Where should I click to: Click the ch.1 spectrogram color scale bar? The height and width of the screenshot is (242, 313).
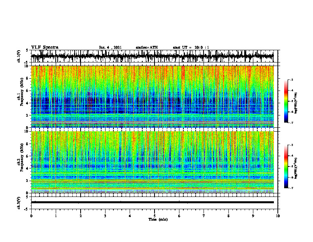pyautogui.click(x=286, y=101)
